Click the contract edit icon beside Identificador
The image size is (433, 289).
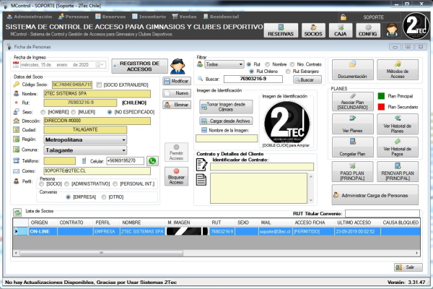pyautogui.click(x=201, y=164)
